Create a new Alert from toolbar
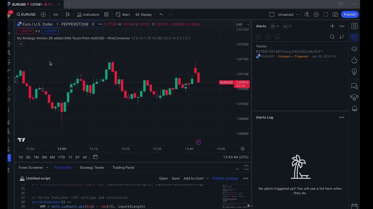 [x=123, y=15]
